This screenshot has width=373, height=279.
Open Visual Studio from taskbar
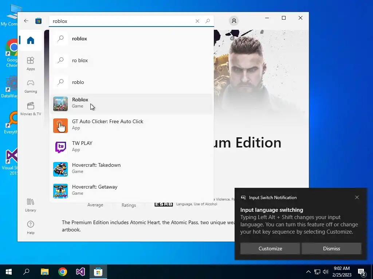coord(81,272)
